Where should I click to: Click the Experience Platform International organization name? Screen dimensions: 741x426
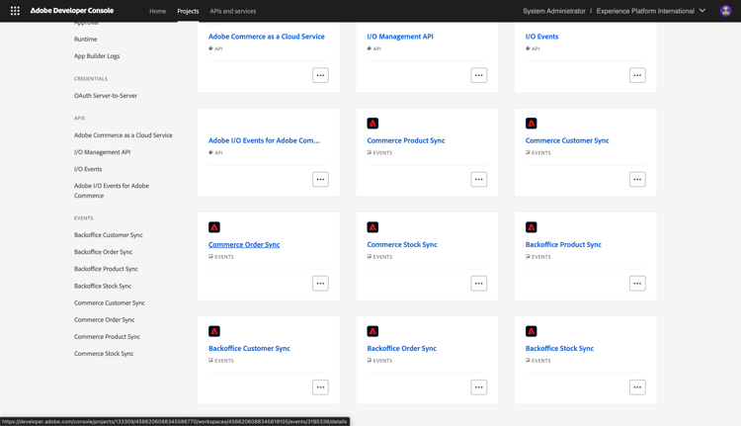(645, 11)
